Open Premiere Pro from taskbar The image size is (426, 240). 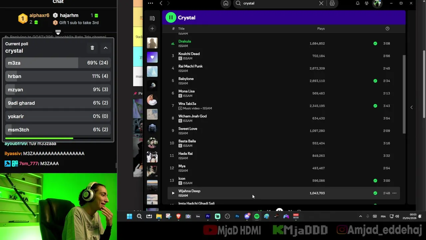click(208, 216)
